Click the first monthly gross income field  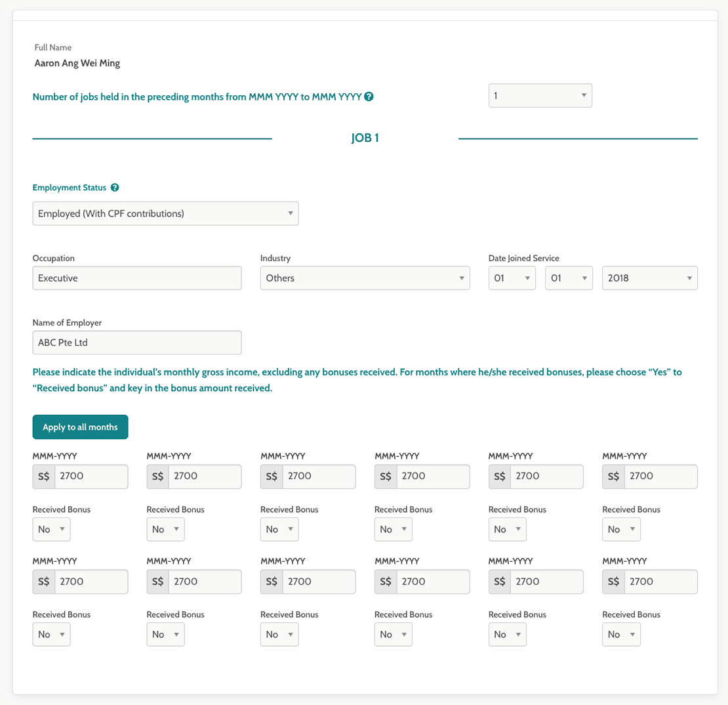[92, 477]
